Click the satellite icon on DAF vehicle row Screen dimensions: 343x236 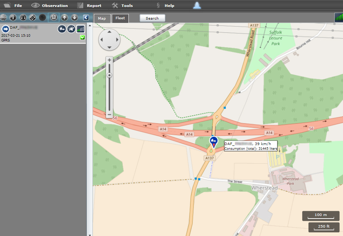[x=71, y=29]
